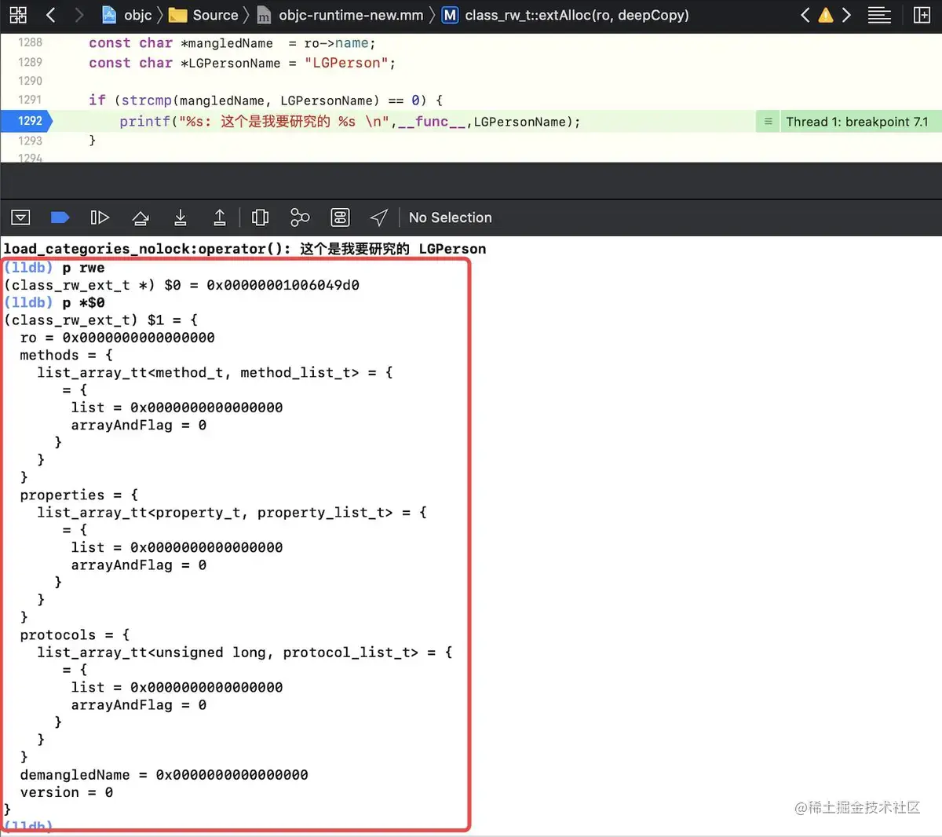The image size is (942, 837).
Task: Click the 'protocols = {' line
Action: tap(75, 634)
